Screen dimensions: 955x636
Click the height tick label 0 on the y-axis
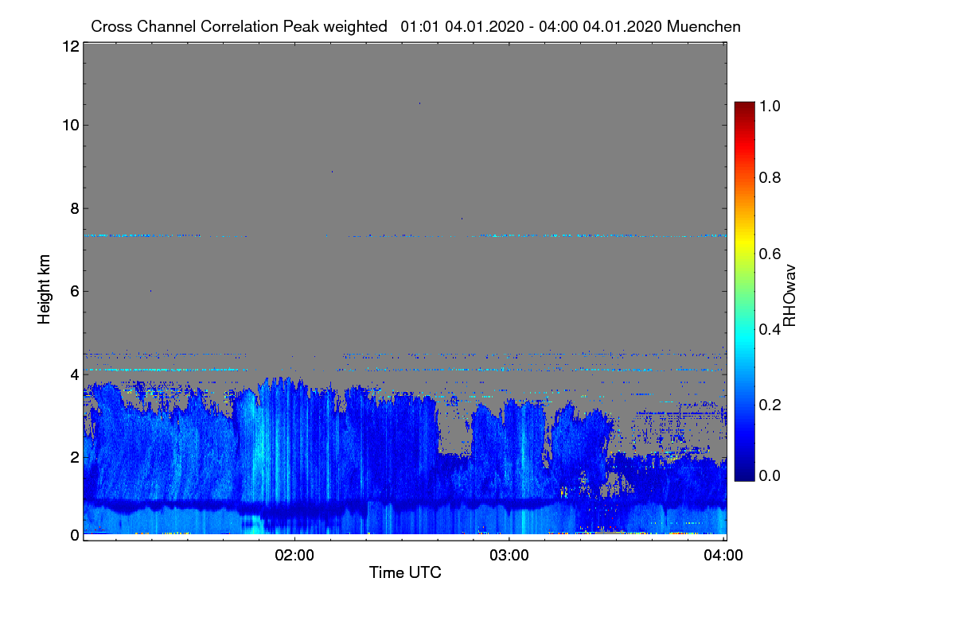(74, 535)
